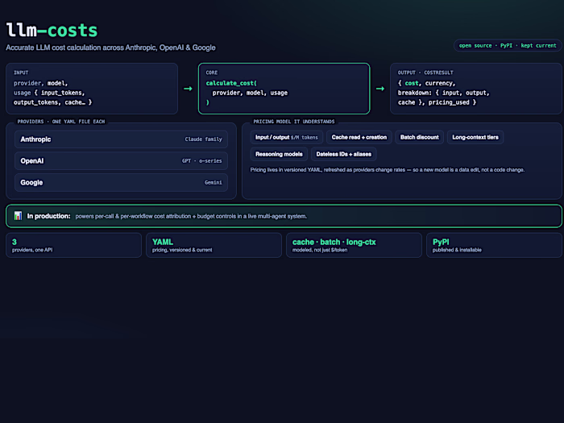Select the Input / output $/M tokens chip
The height and width of the screenshot is (423, 564).
pyautogui.click(x=287, y=138)
